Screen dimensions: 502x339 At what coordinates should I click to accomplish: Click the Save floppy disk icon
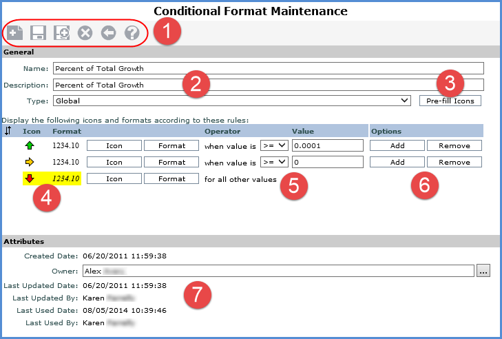tap(38, 33)
